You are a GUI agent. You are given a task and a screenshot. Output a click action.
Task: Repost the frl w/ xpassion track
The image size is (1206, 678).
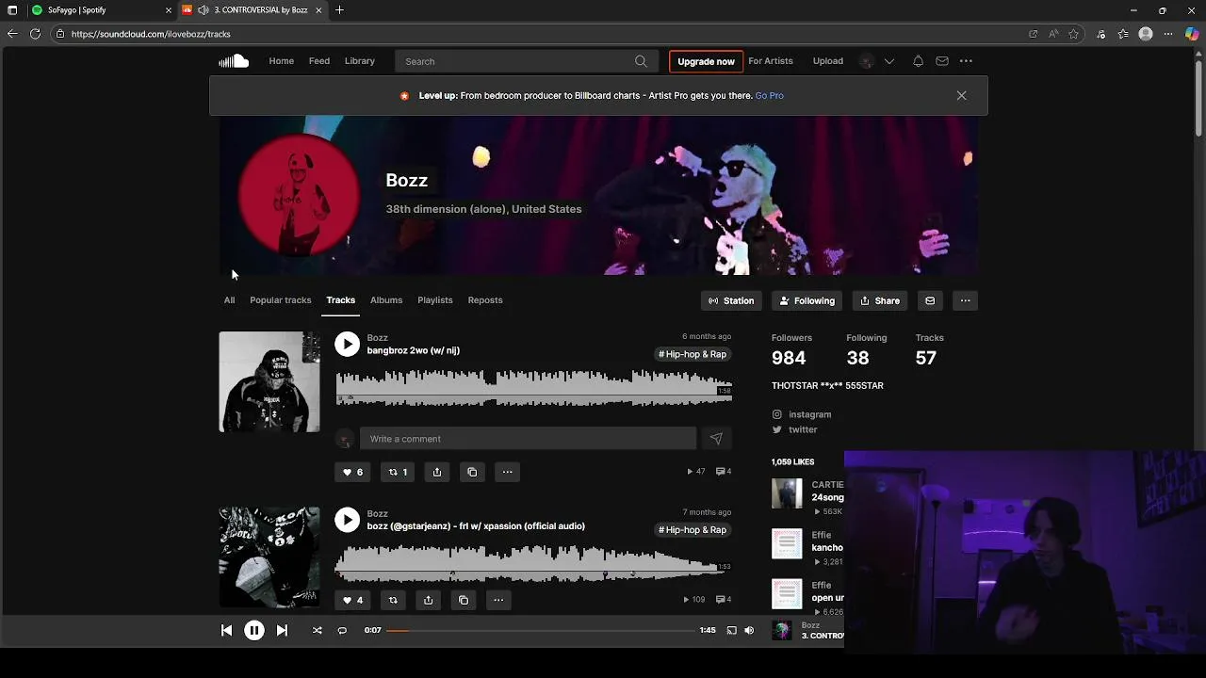[393, 600]
